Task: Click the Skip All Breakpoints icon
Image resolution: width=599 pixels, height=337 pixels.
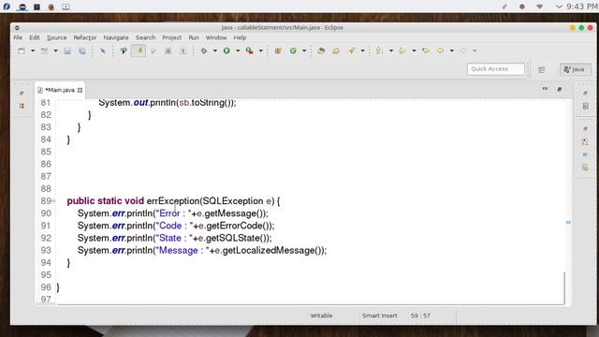Action: (x=103, y=51)
